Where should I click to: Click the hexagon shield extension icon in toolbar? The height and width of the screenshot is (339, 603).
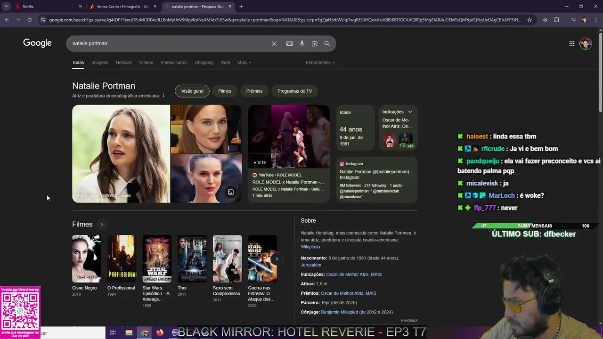pos(545,20)
